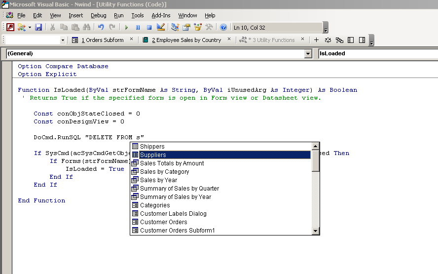Screen dimensions: 438x274
Task: Click the list scrollbar down arrow
Action: (x=315, y=231)
